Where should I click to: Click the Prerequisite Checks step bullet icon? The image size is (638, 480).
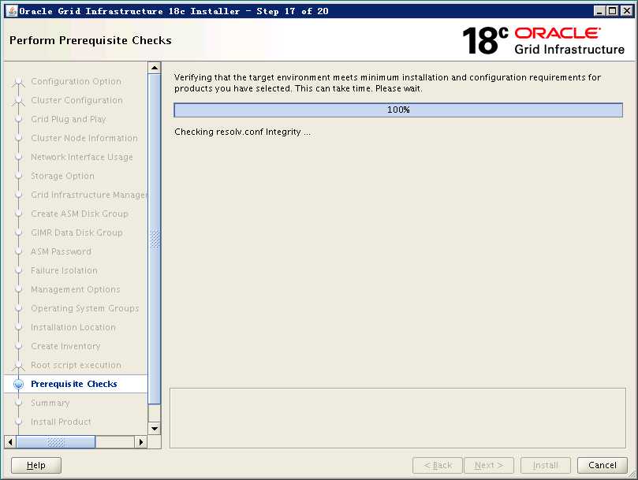tap(18, 384)
